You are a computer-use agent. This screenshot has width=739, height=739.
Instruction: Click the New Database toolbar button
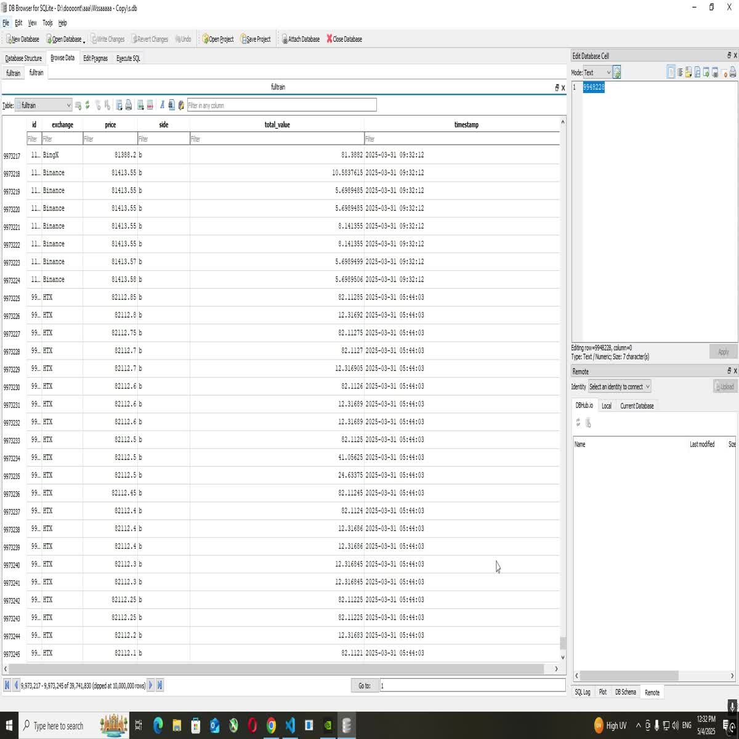pyautogui.click(x=23, y=39)
